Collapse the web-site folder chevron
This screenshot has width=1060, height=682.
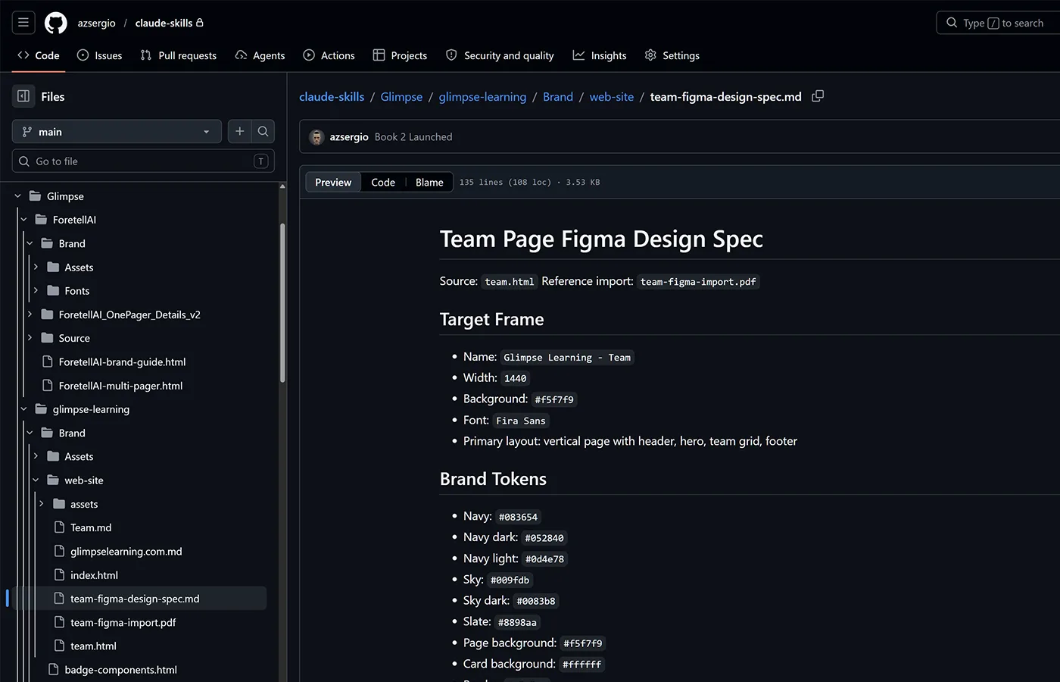click(x=36, y=480)
